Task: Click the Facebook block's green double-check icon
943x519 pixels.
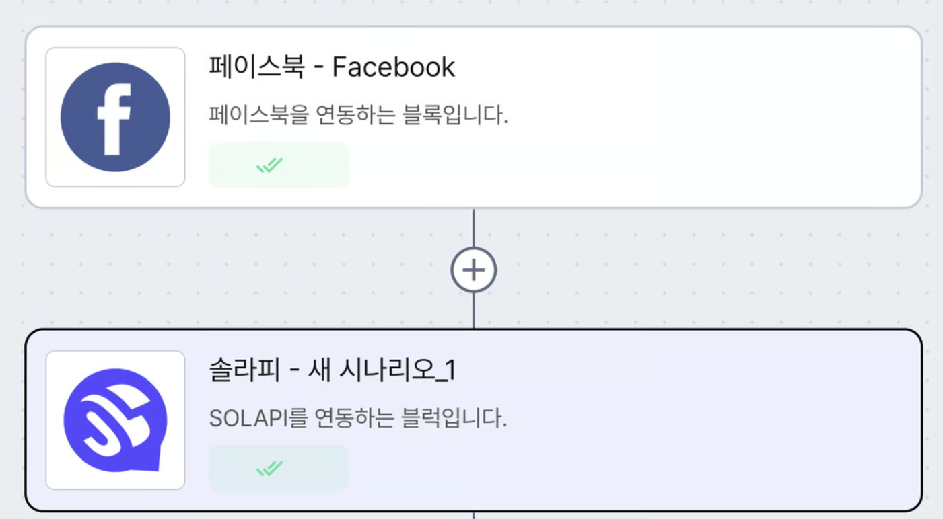Action: pos(269,165)
